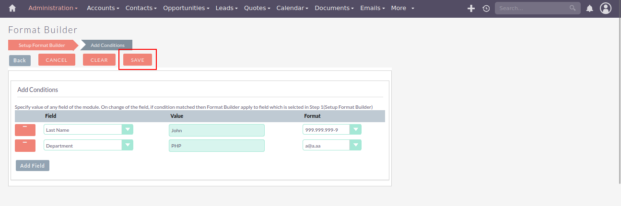Viewport: 621px width, 206px height.
Task: Expand the Department field dropdown
Action: coord(127,146)
